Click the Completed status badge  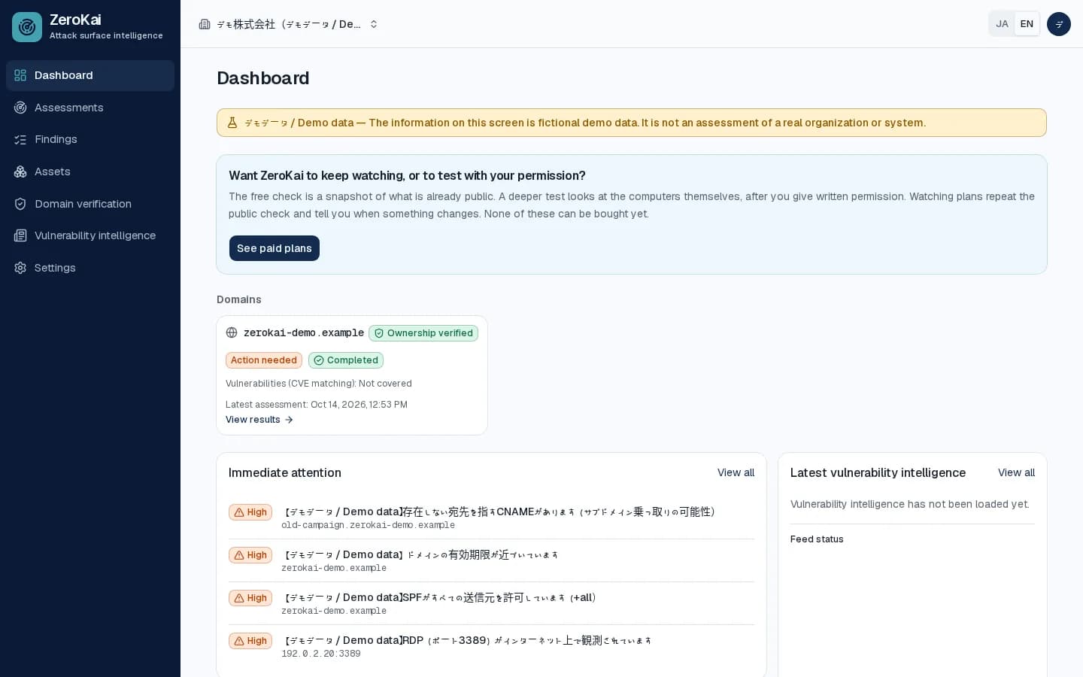(x=346, y=360)
